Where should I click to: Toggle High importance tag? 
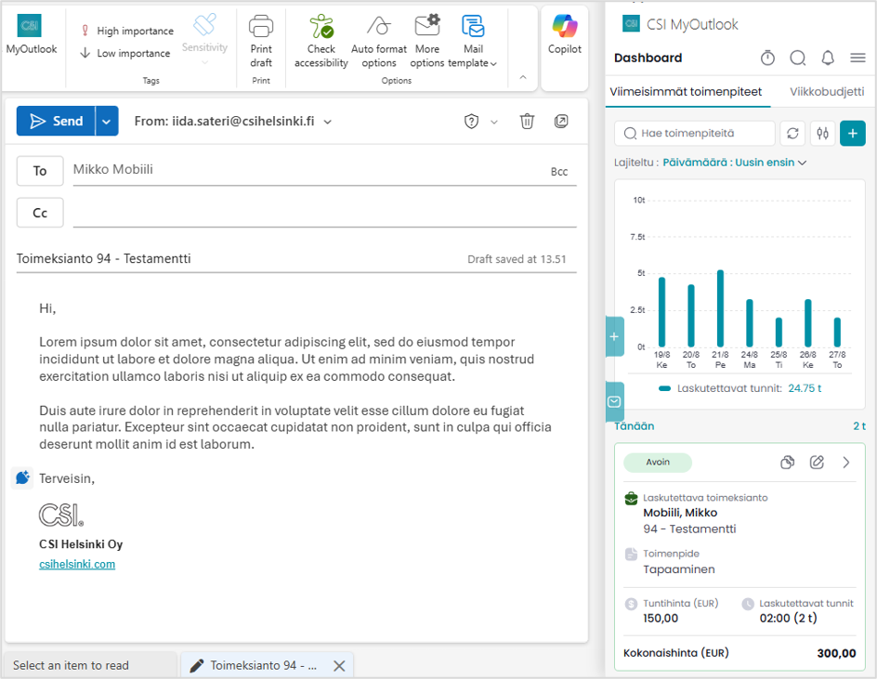(127, 31)
